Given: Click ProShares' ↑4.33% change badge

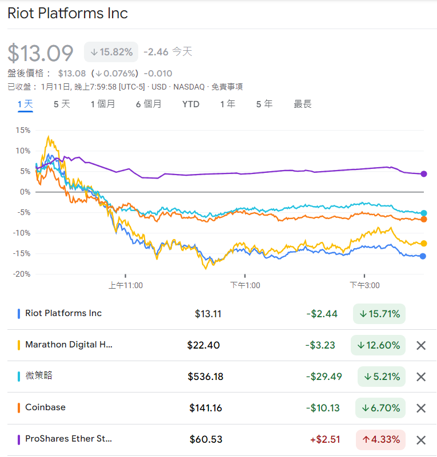Looking at the screenshot, I should (380, 440).
